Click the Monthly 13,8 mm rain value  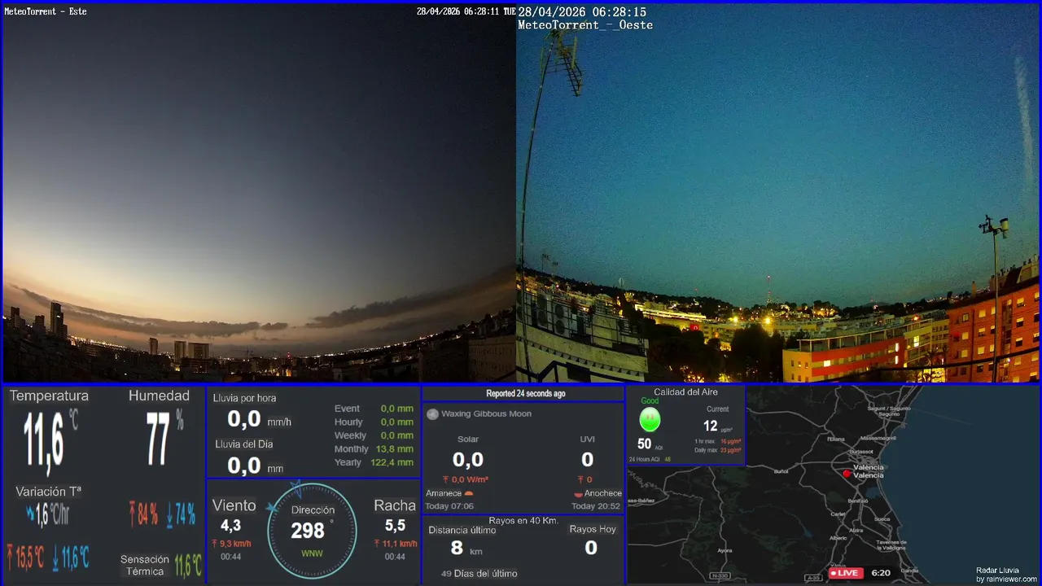(395, 449)
